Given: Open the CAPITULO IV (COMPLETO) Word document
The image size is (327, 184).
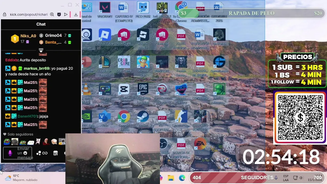Looking at the screenshot, I should click(x=124, y=11).
